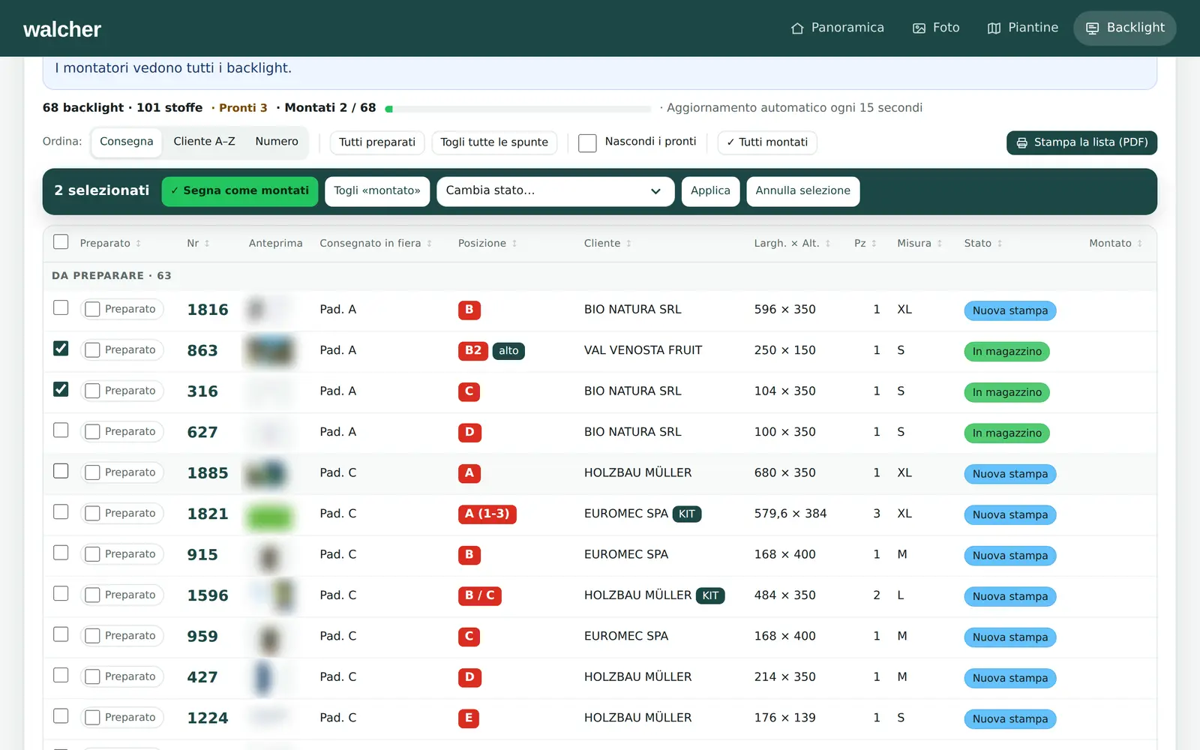Click Segna come montati button
1200x750 pixels.
tap(240, 191)
